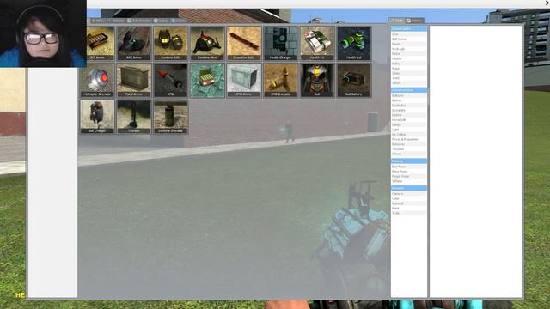Collapse the Render tool category
This screenshot has width=550, height=309.
tap(409, 188)
